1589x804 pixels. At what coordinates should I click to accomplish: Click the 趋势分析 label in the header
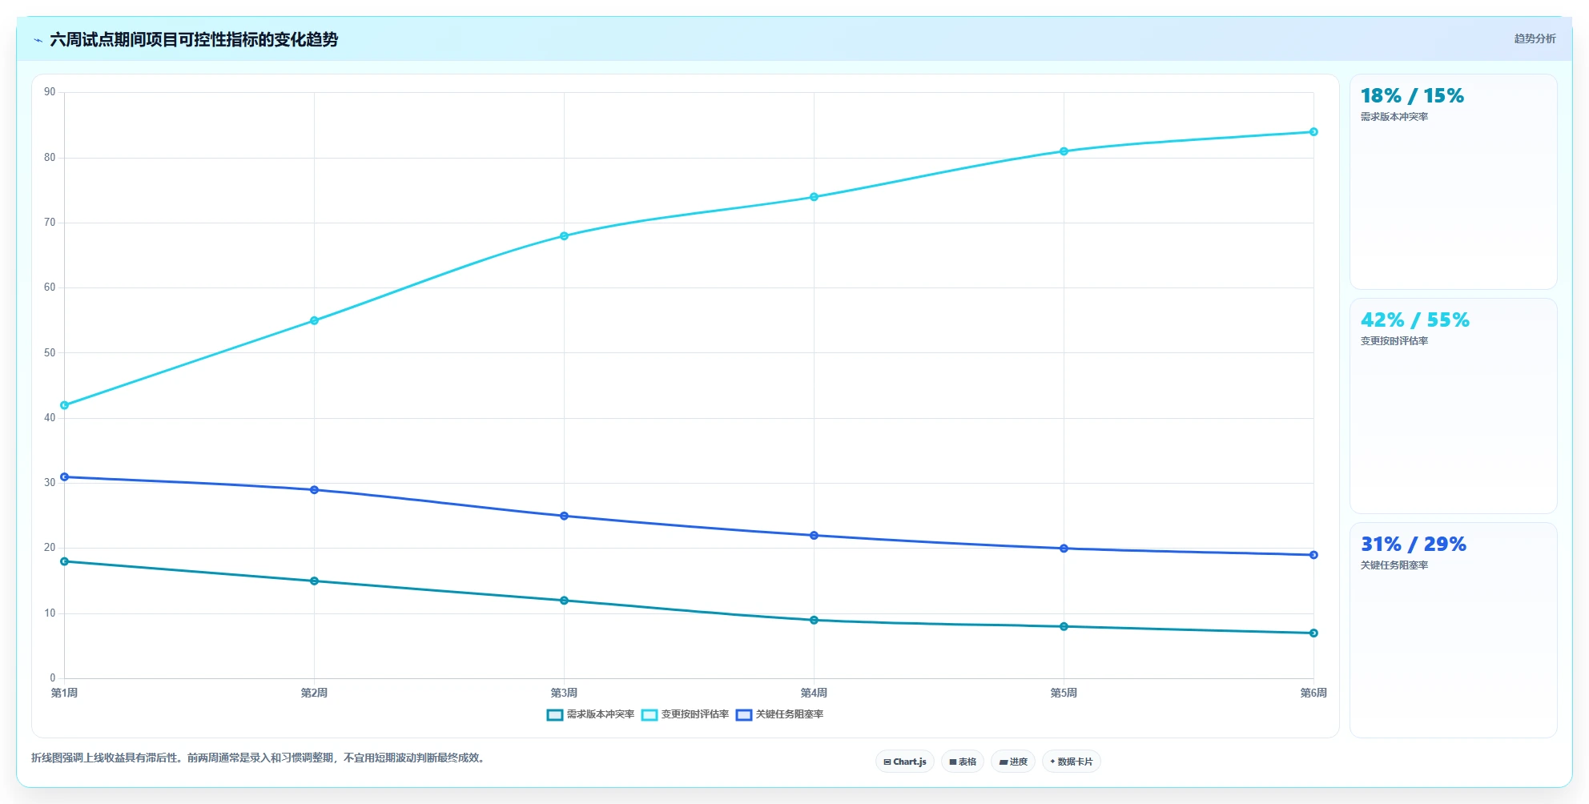point(1535,38)
